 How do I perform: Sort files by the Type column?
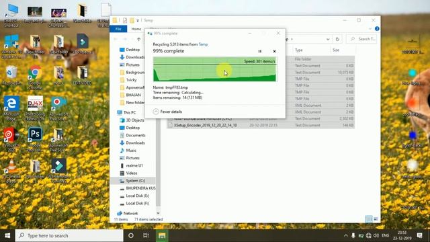tap(298, 50)
